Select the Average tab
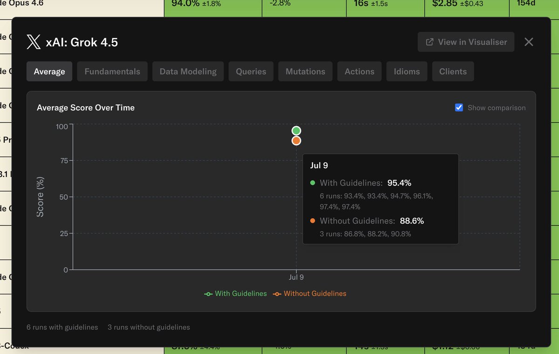The image size is (559, 354). (49, 71)
